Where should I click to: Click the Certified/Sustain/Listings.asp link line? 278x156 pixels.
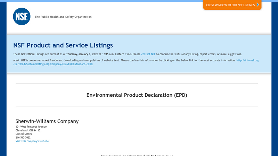53,64
